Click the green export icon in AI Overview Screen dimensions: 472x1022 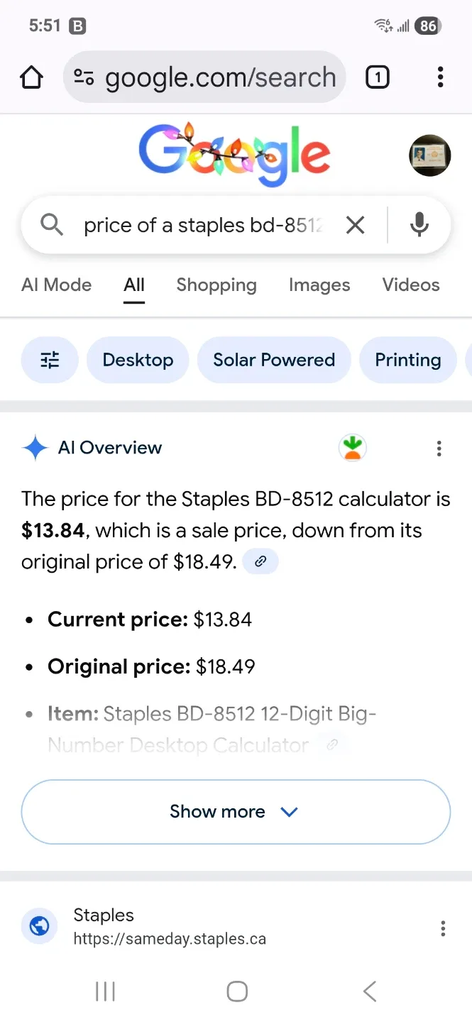(x=352, y=448)
